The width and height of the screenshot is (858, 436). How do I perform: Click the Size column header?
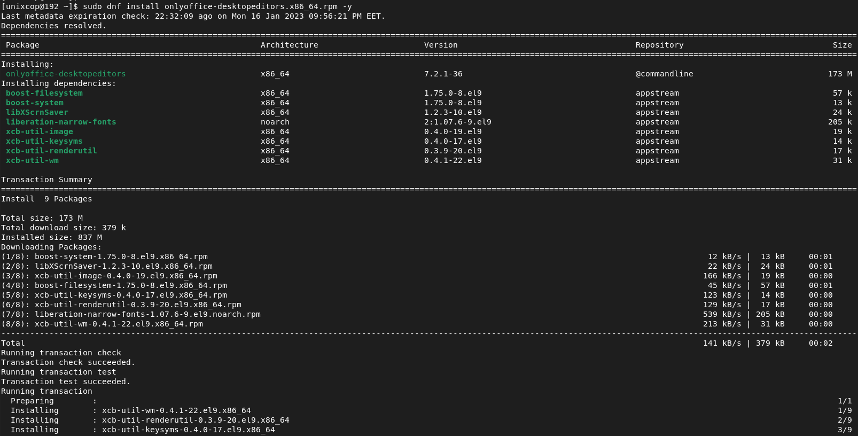(x=843, y=45)
